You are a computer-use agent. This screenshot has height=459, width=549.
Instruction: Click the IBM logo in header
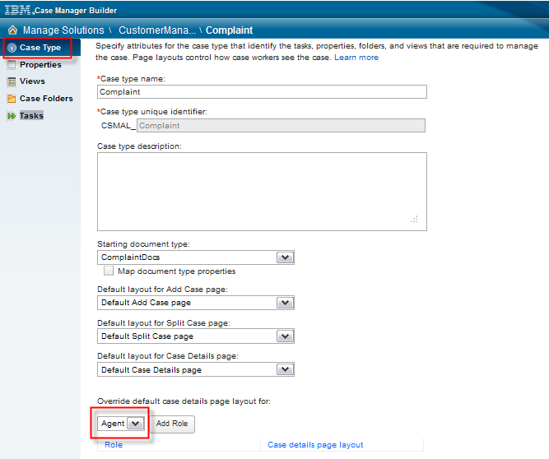coord(18,10)
